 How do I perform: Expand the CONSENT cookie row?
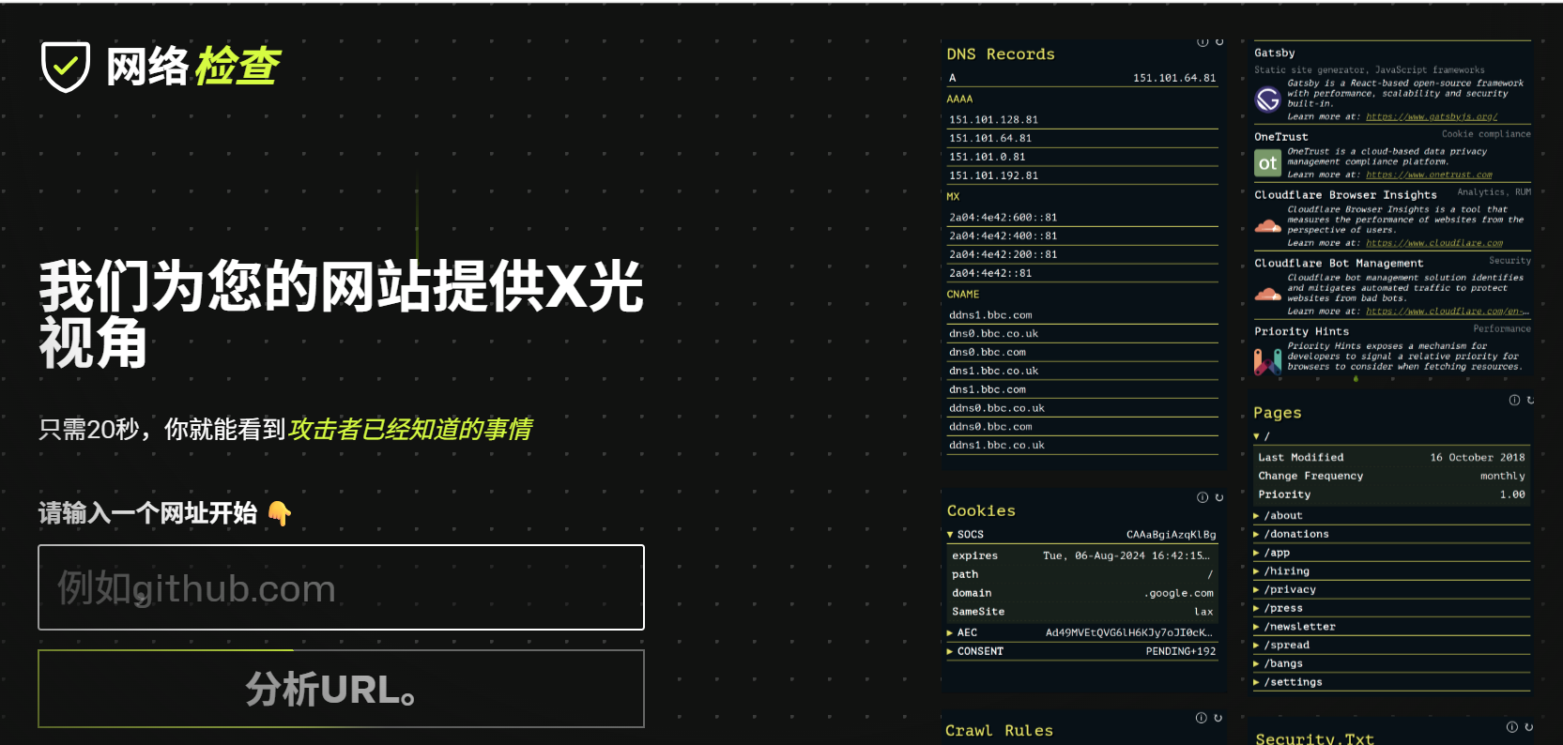pos(950,651)
